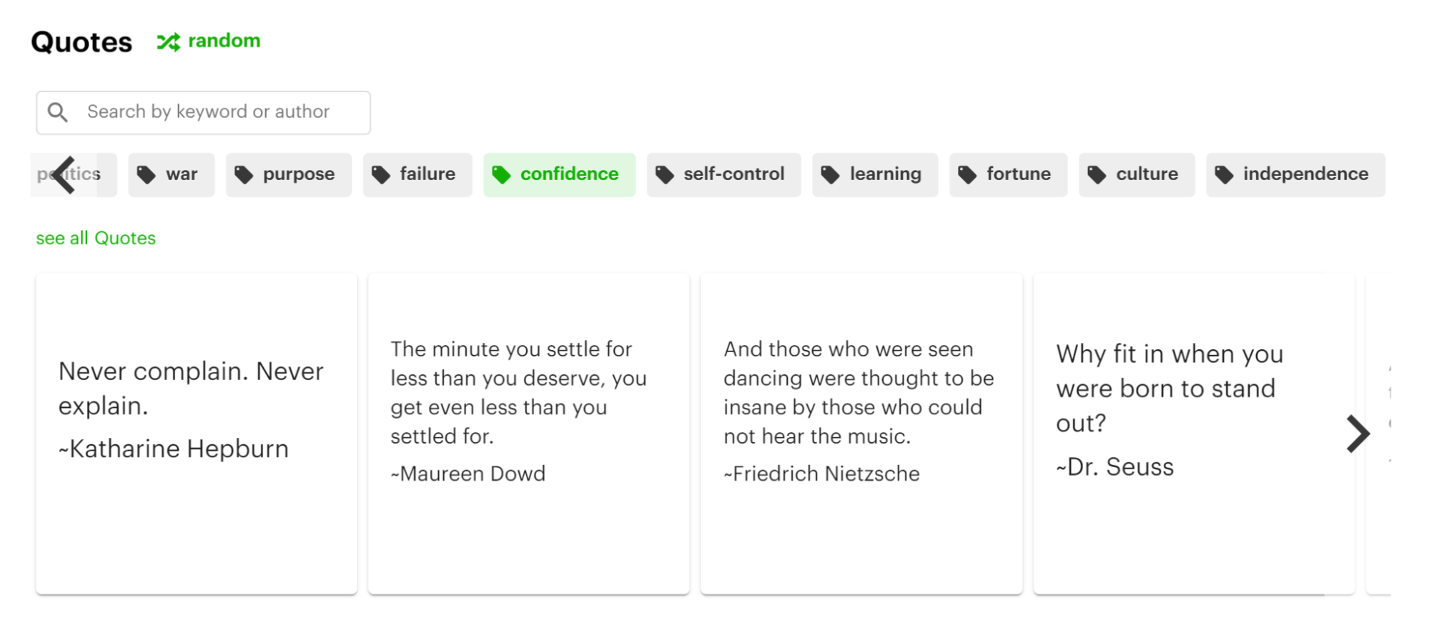1429x640 pixels.
Task: Select the fortune tag
Action: tap(1009, 174)
